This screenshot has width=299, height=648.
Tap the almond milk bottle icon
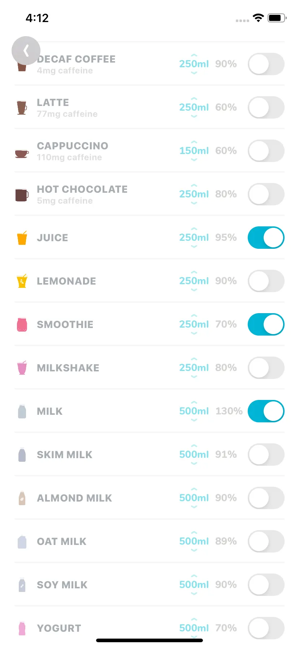22,498
